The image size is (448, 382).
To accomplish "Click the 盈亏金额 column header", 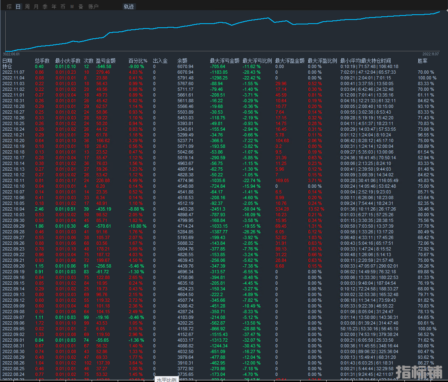I will [105, 61].
